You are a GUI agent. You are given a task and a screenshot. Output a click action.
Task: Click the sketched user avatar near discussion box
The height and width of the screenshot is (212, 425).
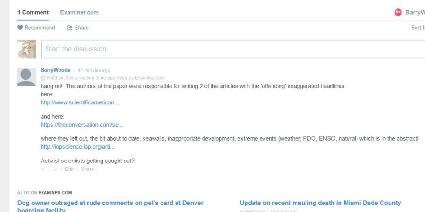click(26, 49)
